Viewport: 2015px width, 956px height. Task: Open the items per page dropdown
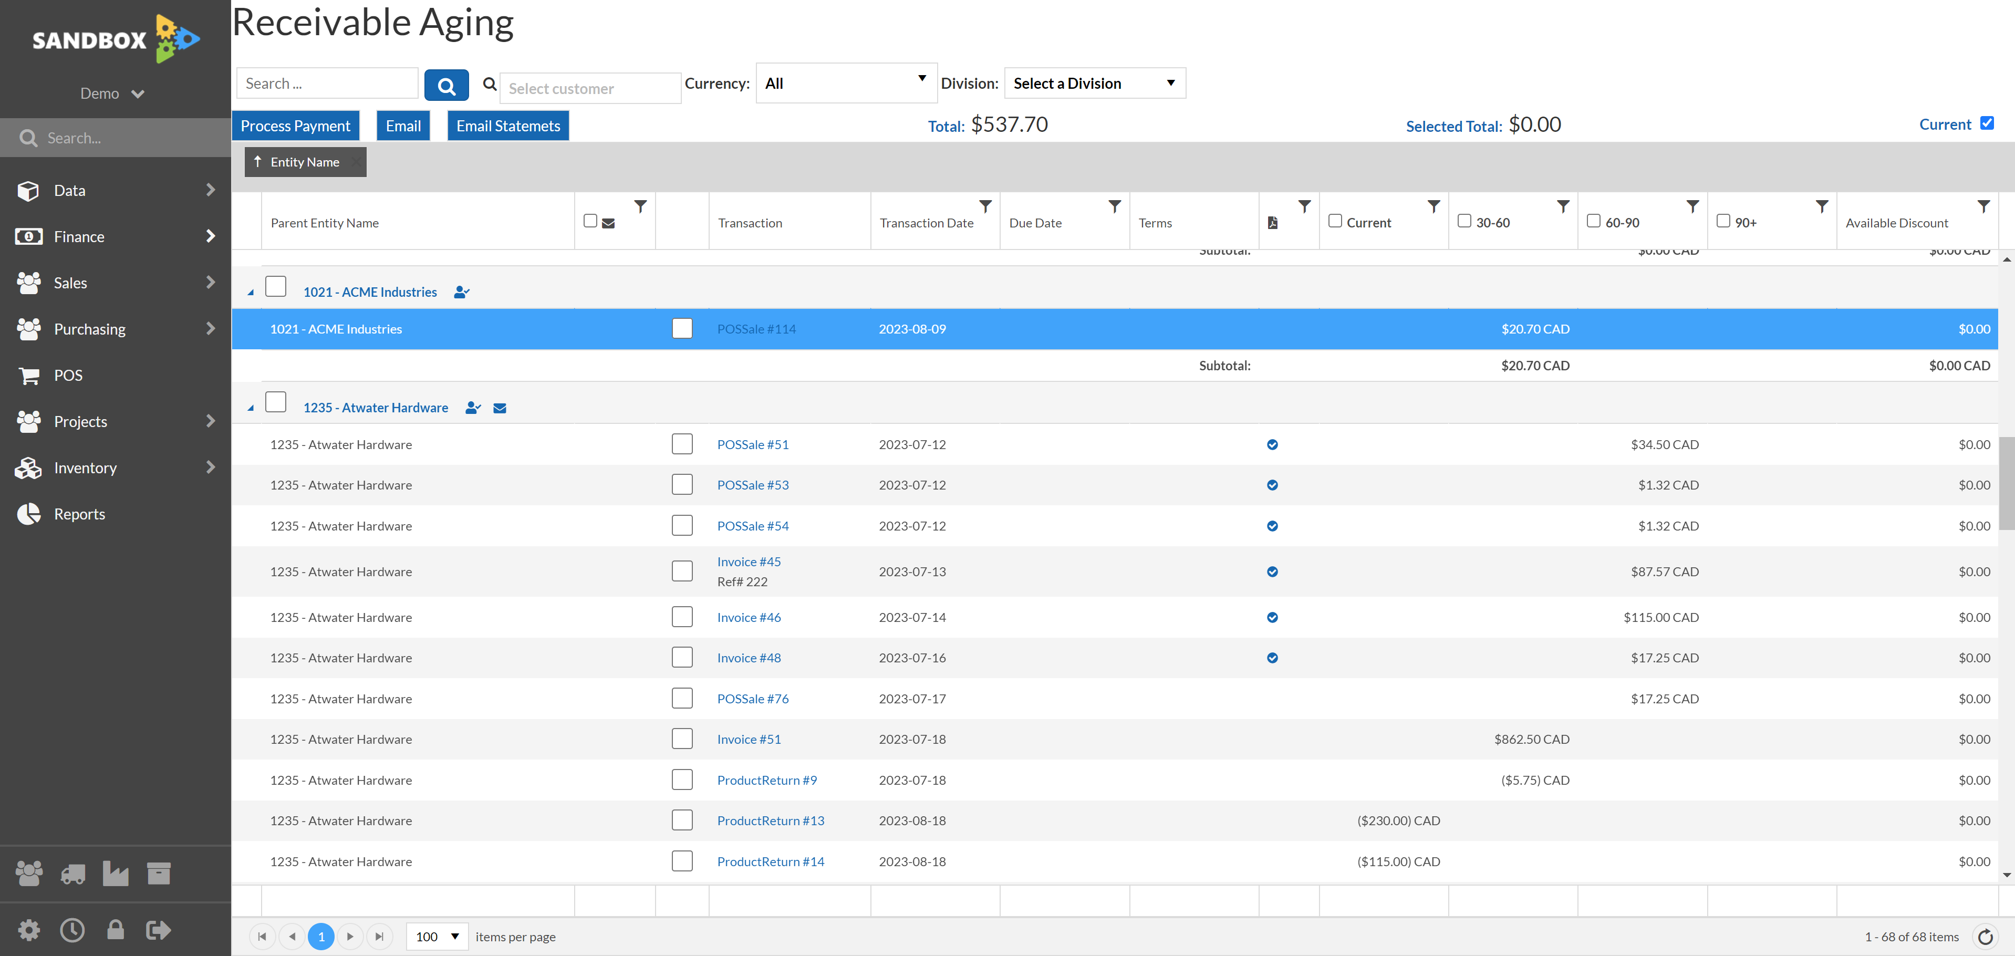pos(437,937)
